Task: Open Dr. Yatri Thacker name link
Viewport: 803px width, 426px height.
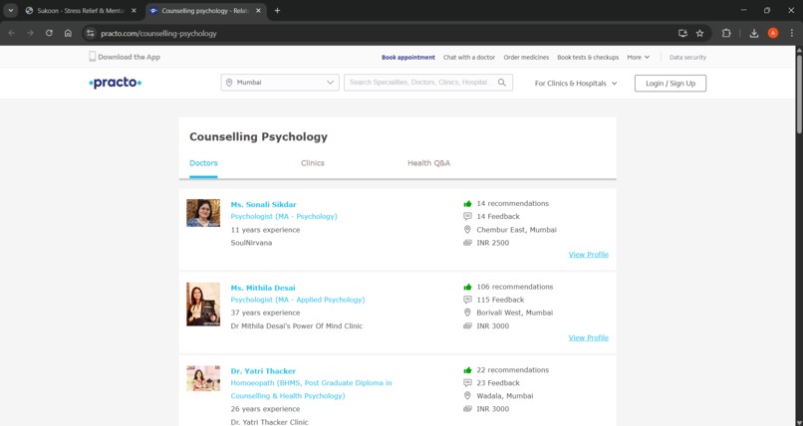Action: pyautogui.click(x=263, y=371)
